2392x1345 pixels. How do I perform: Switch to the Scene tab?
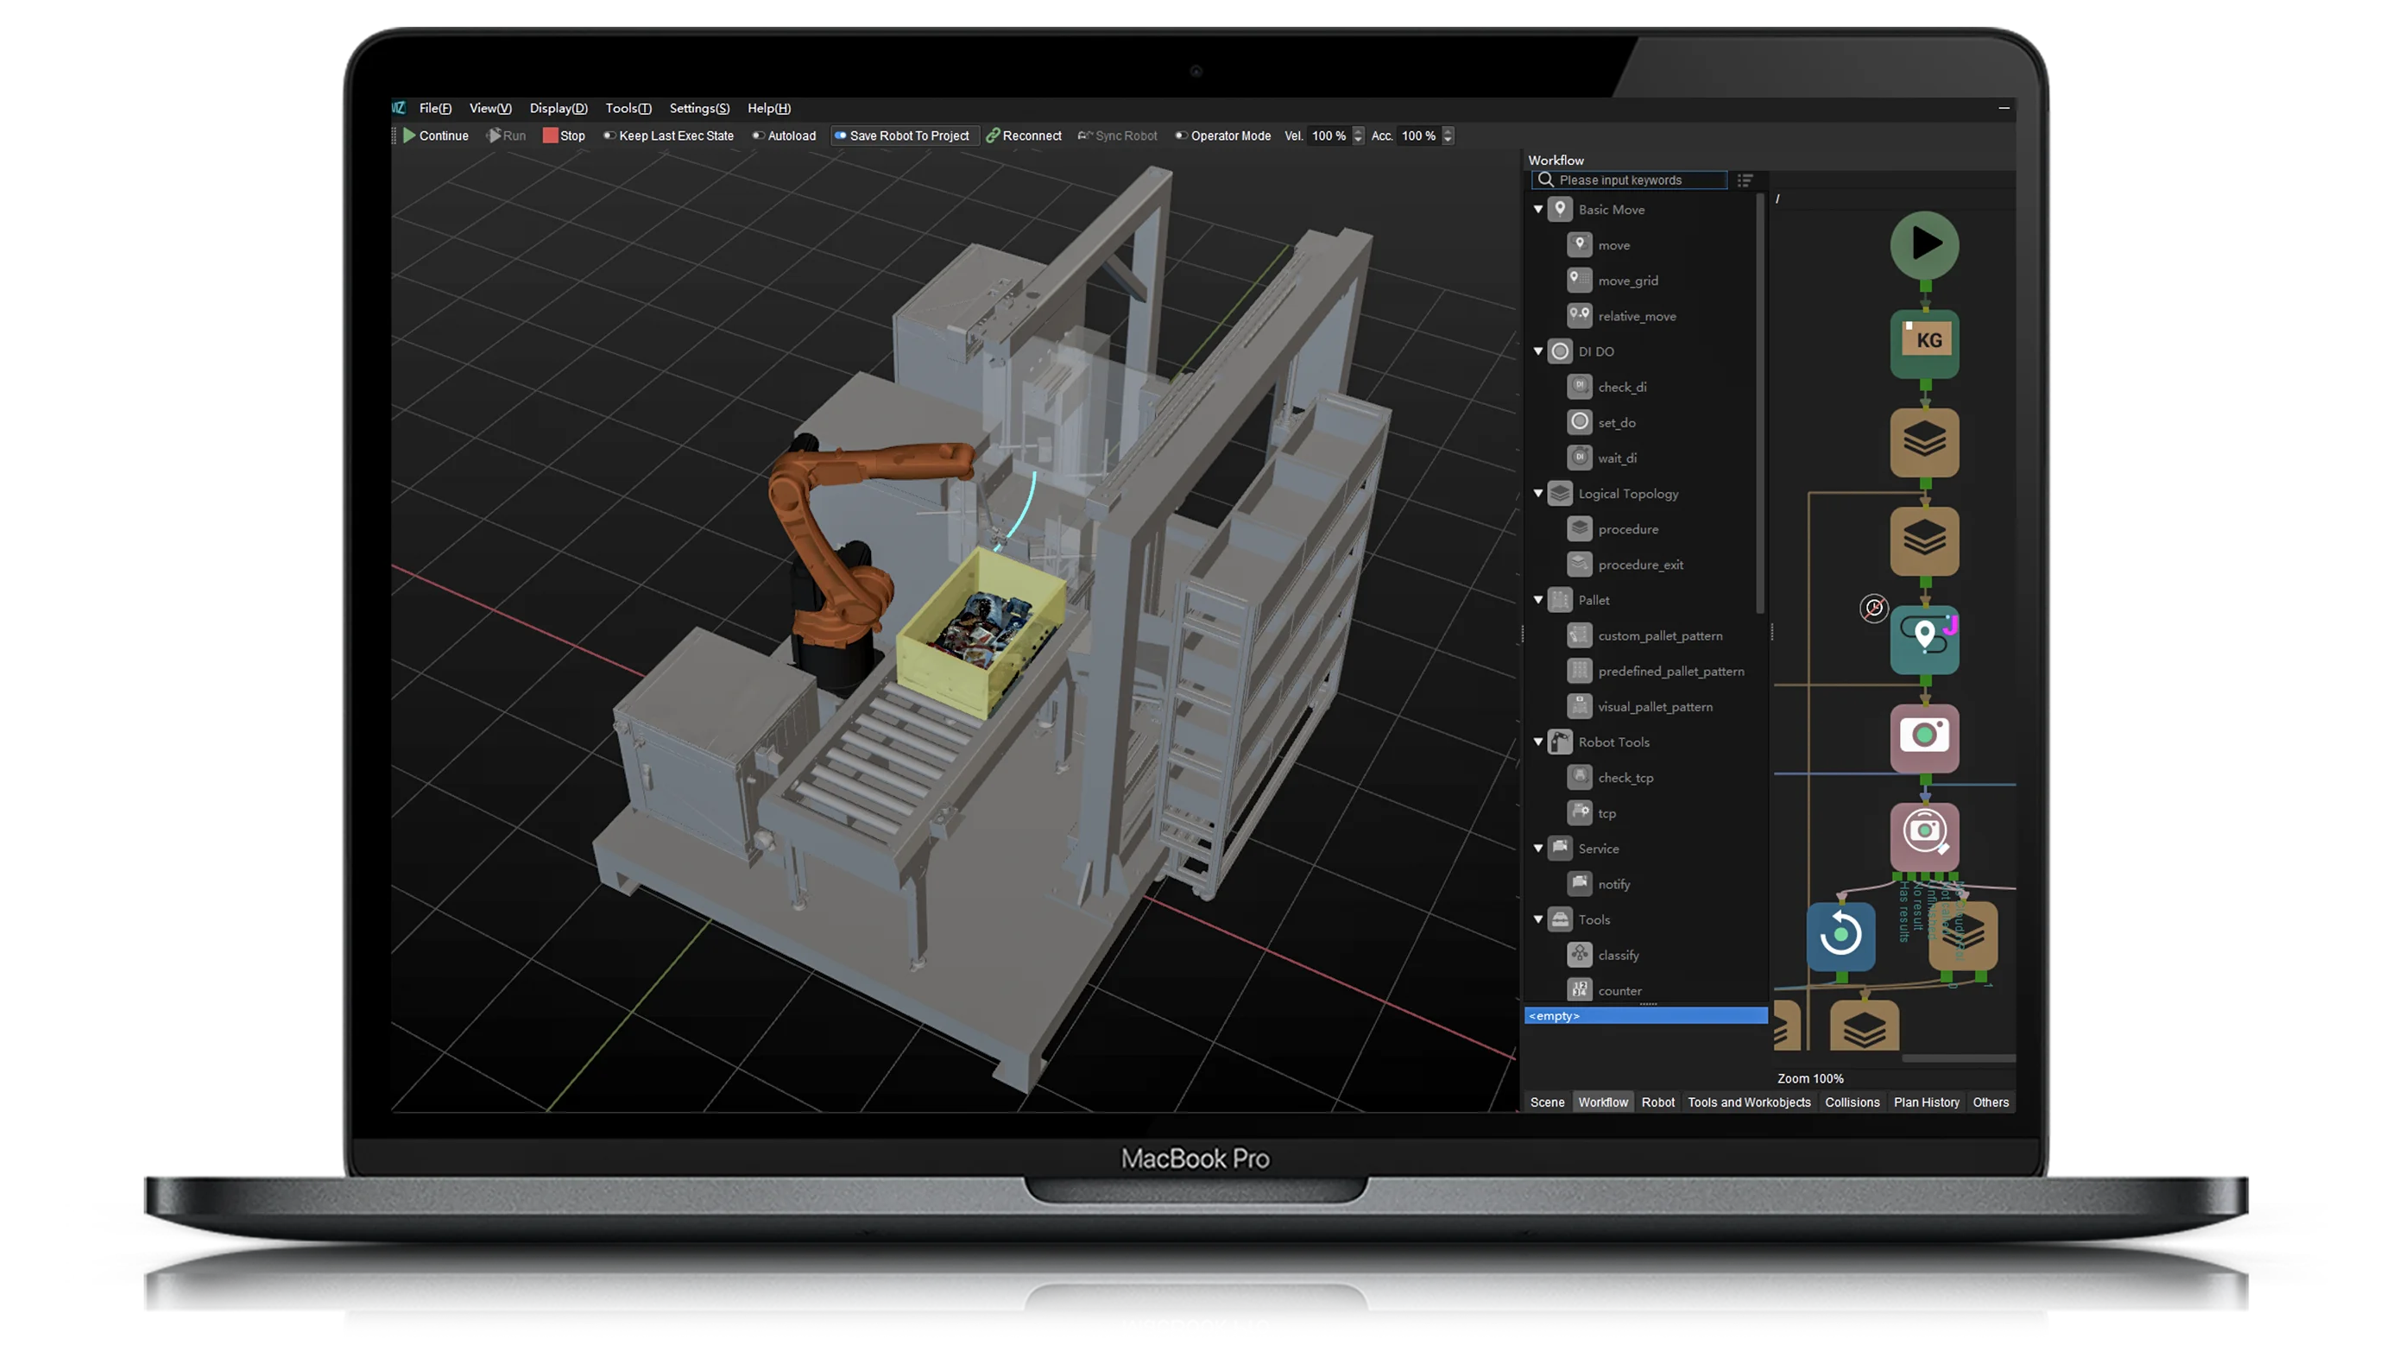[x=1547, y=1102]
